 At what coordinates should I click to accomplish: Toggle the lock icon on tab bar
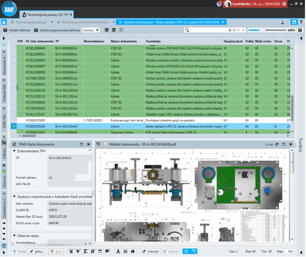coord(4,23)
